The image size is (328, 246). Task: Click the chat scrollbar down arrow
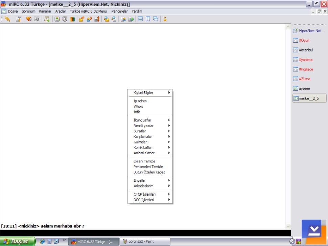tap(288, 226)
